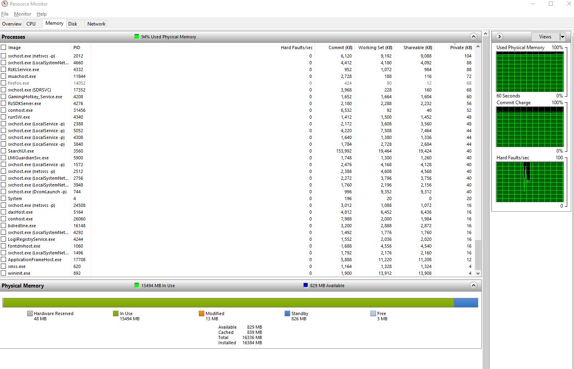
Task: Click the blue standby memory bar segment
Action: [466, 303]
